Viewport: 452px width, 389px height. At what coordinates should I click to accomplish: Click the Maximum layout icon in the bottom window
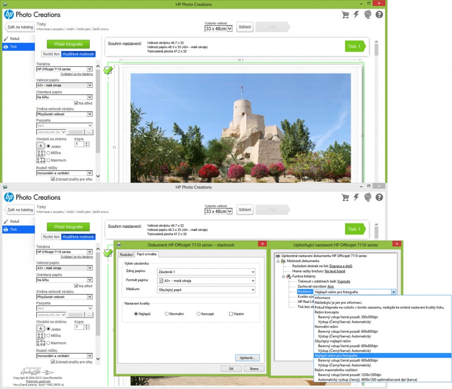pos(41,343)
